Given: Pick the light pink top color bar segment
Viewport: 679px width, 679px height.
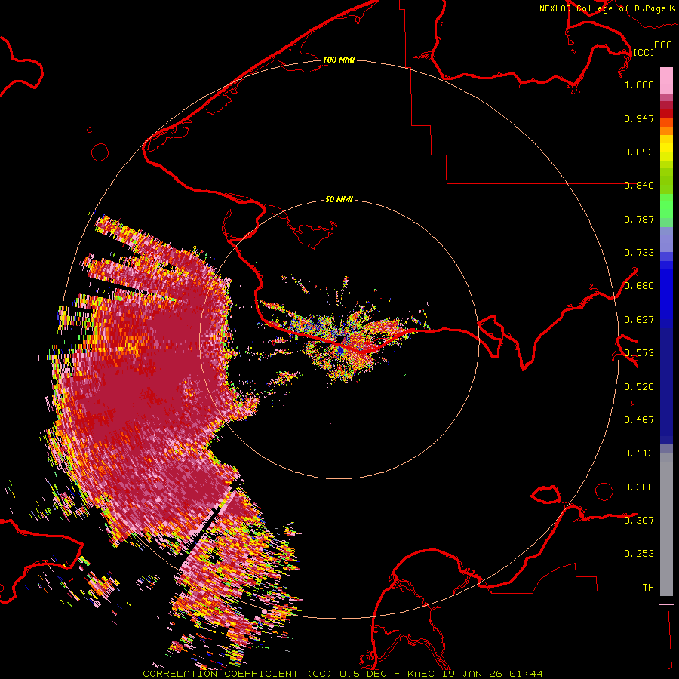Looking at the screenshot, I should pos(666,80).
